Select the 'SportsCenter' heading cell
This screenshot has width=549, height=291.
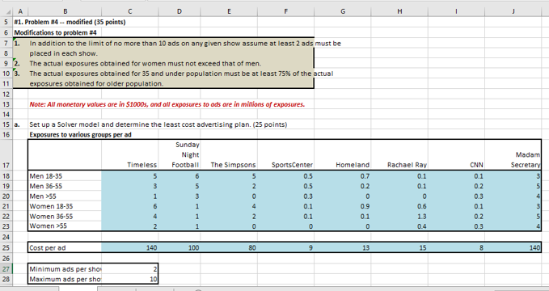click(285, 154)
